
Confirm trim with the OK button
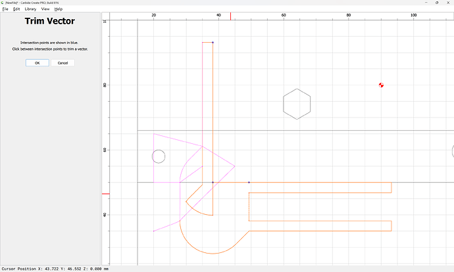pyautogui.click(x=38, y=62)
